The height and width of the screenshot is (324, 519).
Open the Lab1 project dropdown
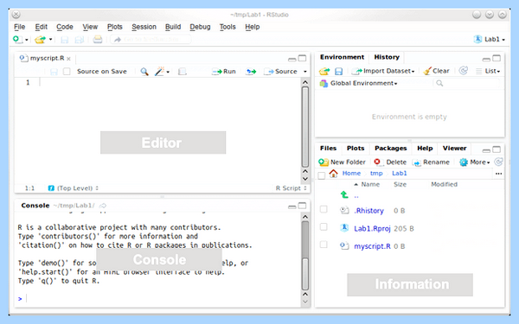click(490, 40)
